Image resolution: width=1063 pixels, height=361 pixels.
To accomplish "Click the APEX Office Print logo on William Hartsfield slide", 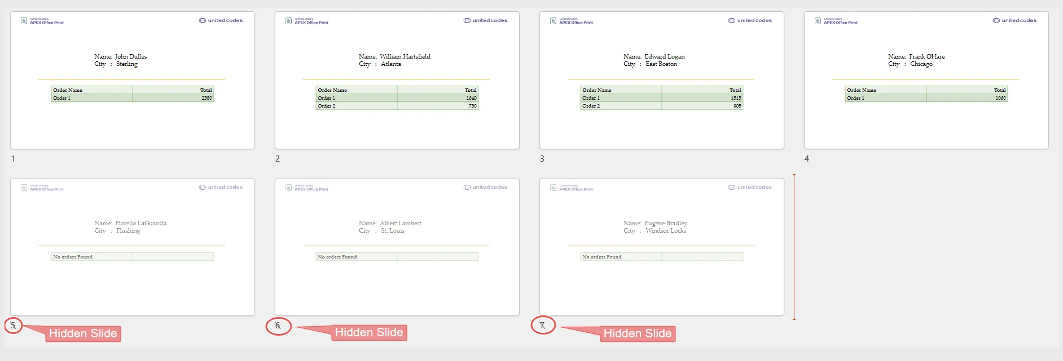I will point(307,21).
